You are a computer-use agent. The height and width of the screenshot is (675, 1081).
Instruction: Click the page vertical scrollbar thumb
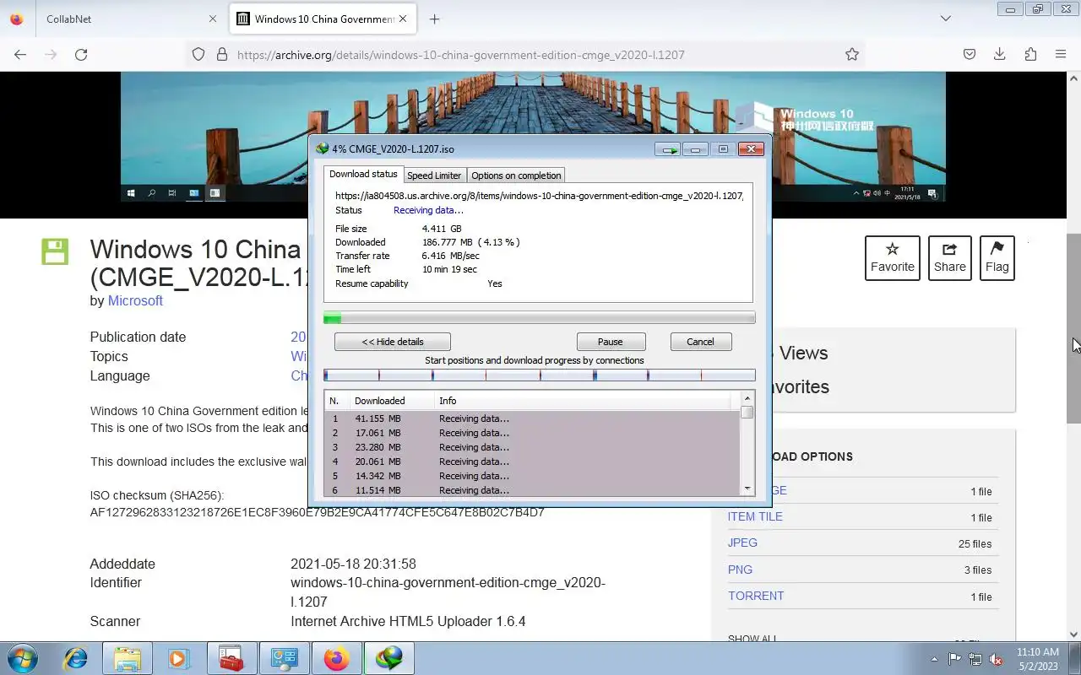pyautogui.click(x=1073, y=329)
